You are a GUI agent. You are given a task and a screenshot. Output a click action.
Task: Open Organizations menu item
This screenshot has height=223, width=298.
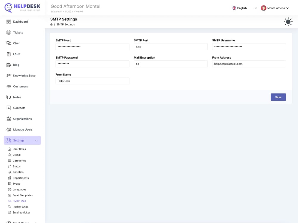(x=22, y=119)
